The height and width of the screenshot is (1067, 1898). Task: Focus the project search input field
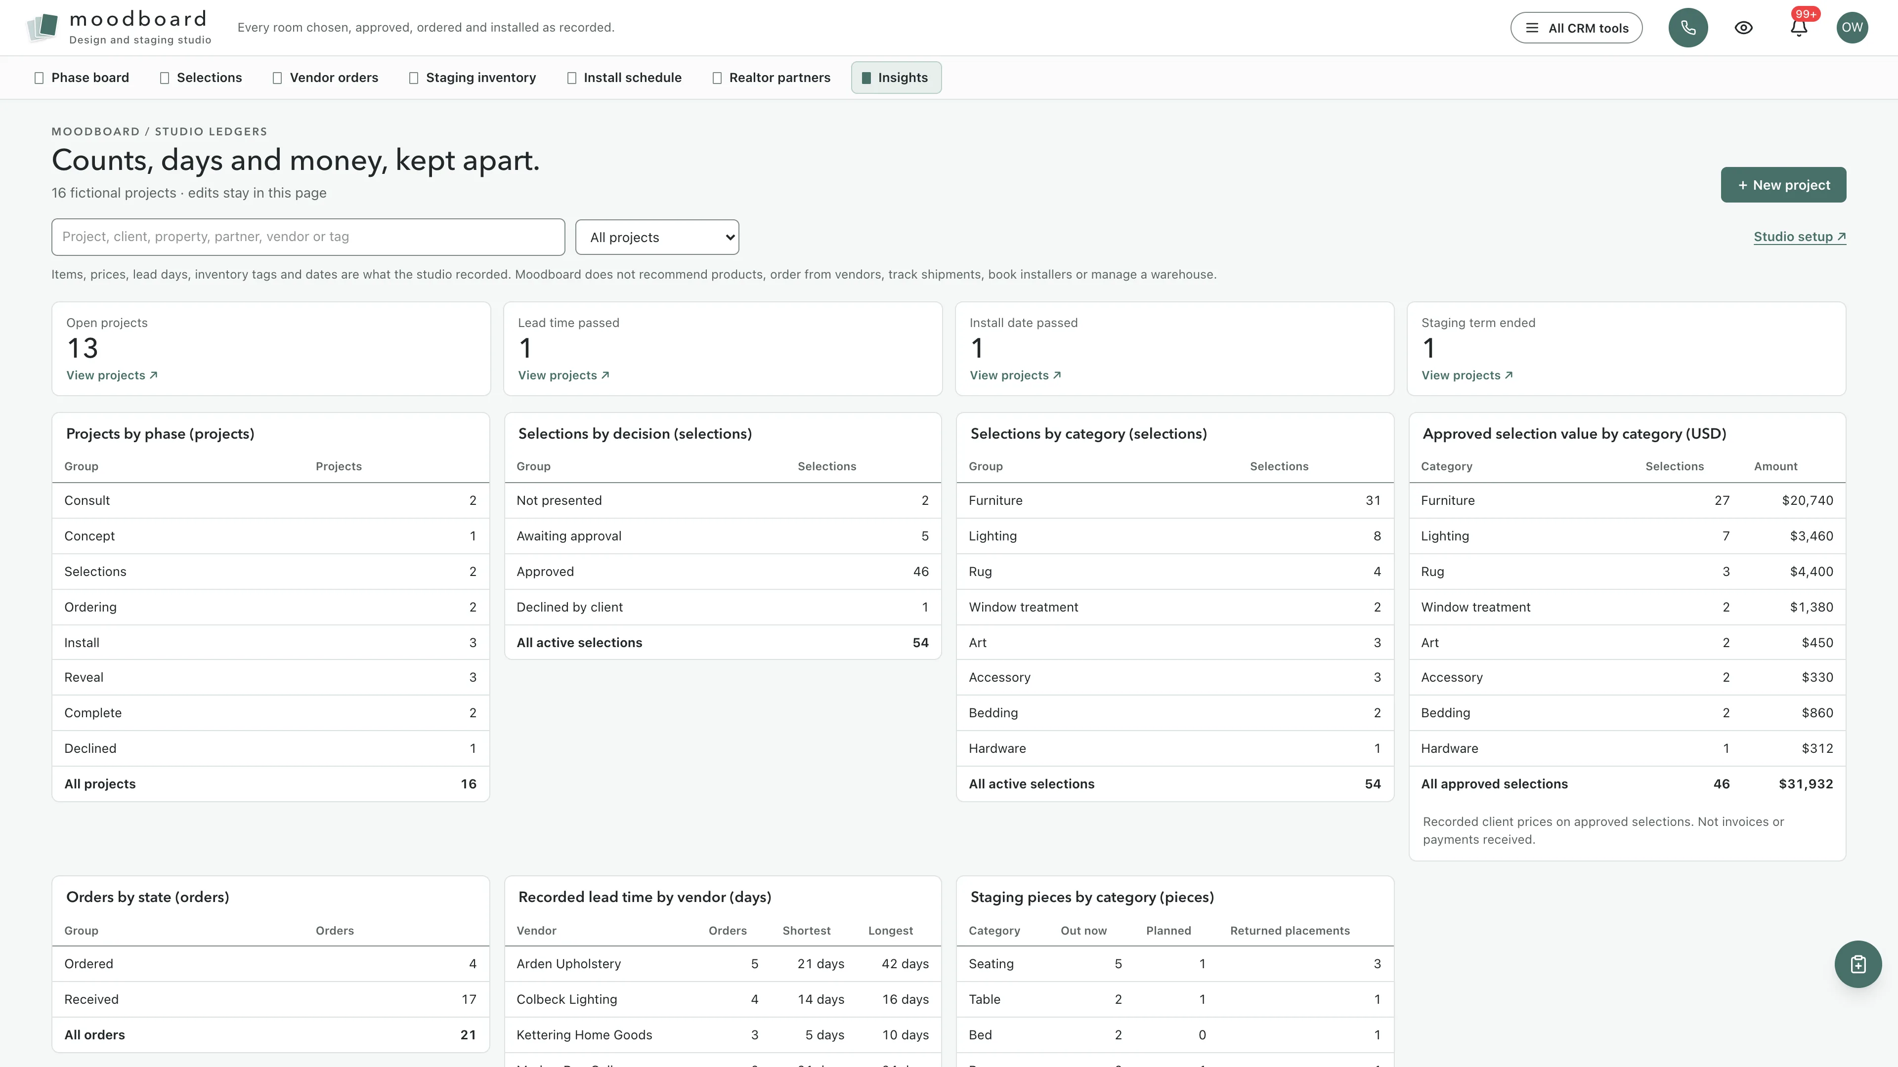point(308,237)
